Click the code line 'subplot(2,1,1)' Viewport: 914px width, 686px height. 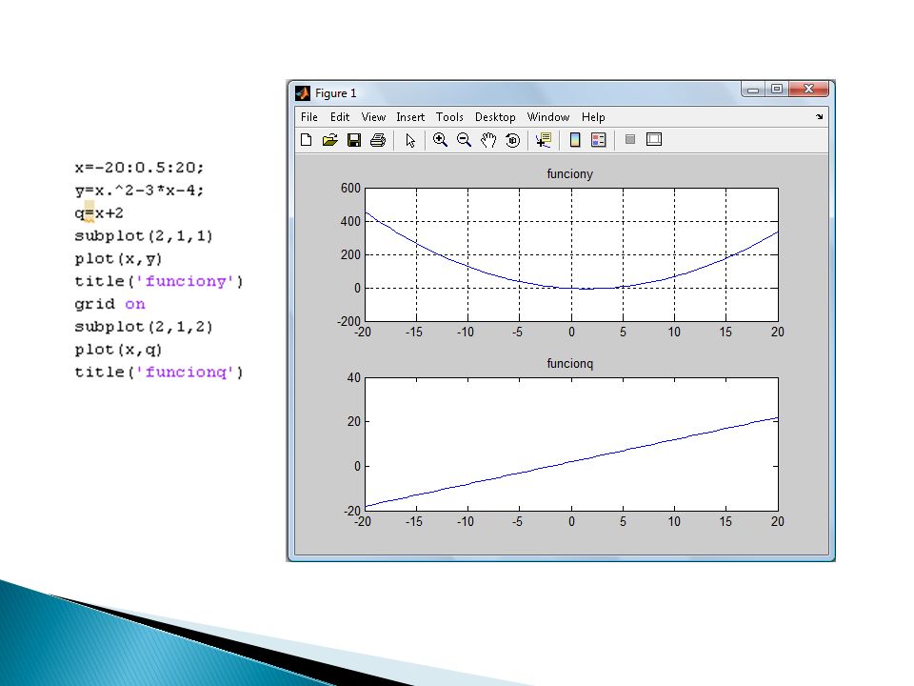click(x=144, y=235)
